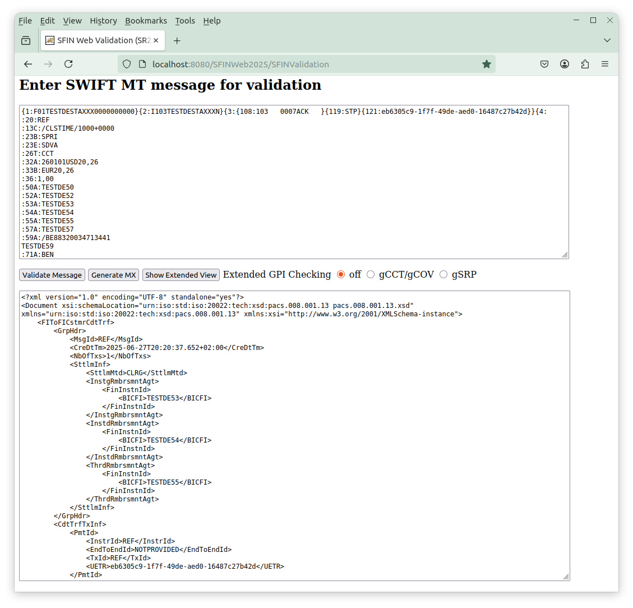Click the back navigation arrow
The image size is (633, 608).
(28, 64)
